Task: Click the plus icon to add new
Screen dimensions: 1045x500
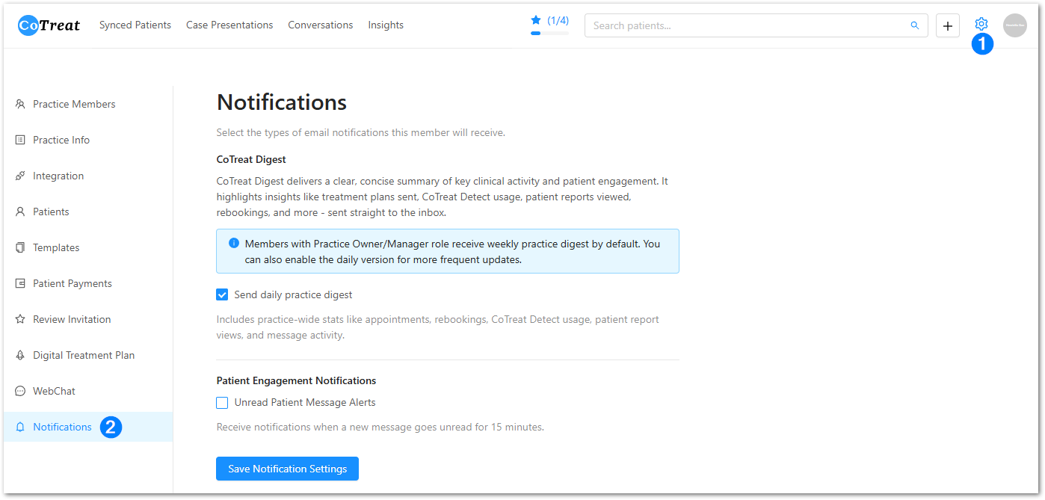Action: coord(948,25)
